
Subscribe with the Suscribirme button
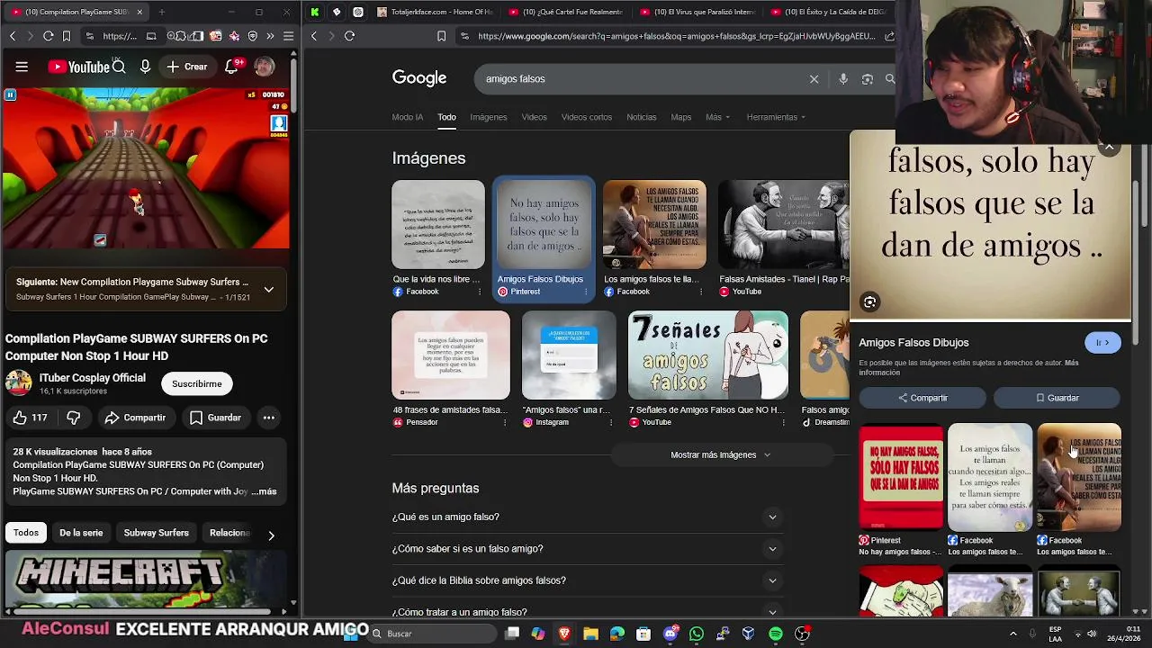(196, 383)
